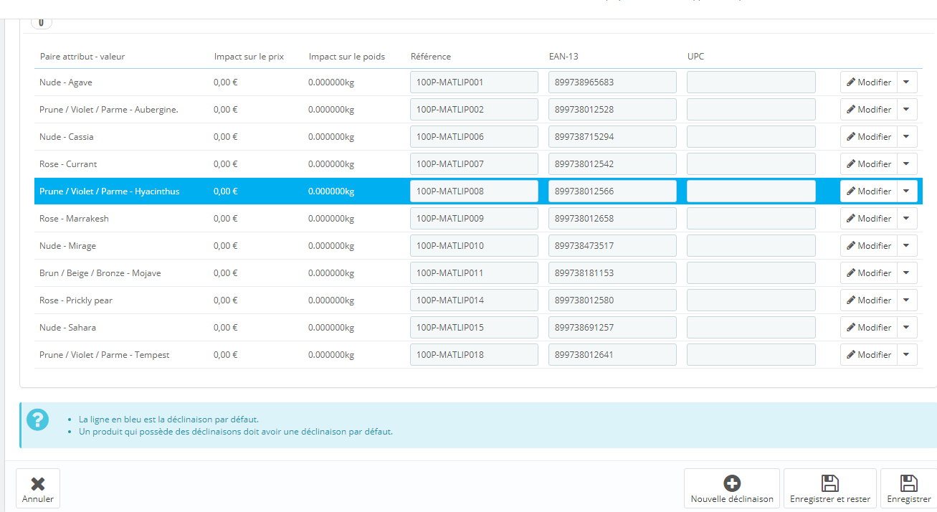The image size is (937, 512).
Task: Edit the Brun / Beige / Bronze - Mojave row
Action: point(869,273)
